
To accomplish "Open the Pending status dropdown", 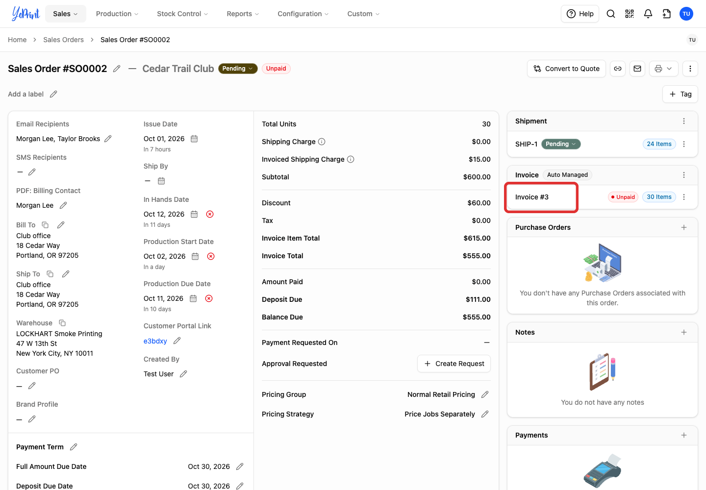I will (x=238, y=69).
